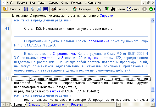Screen dimensions: 156x107
Task: Click info icon beside Статья 122
Action: (7, 28)
